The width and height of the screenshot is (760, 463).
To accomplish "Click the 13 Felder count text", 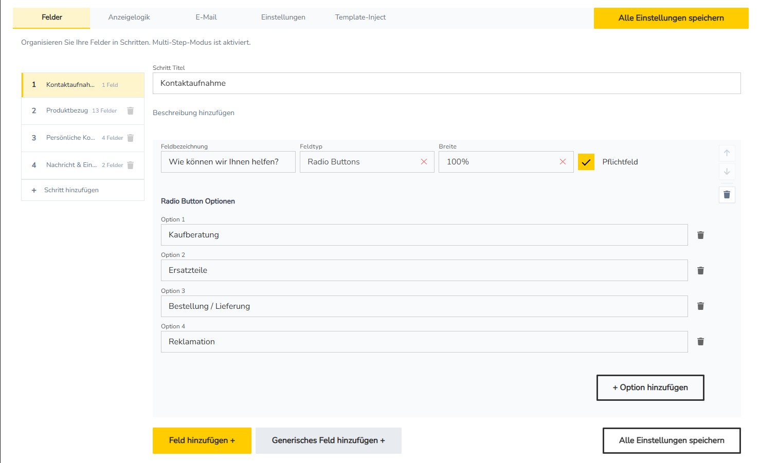I will pos(104,110).
